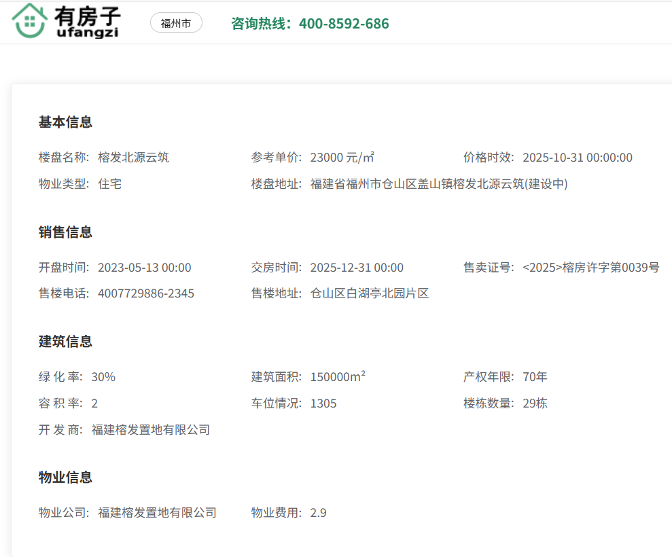Click the reference price 23000 元/㎡

(x=342, y=158)
